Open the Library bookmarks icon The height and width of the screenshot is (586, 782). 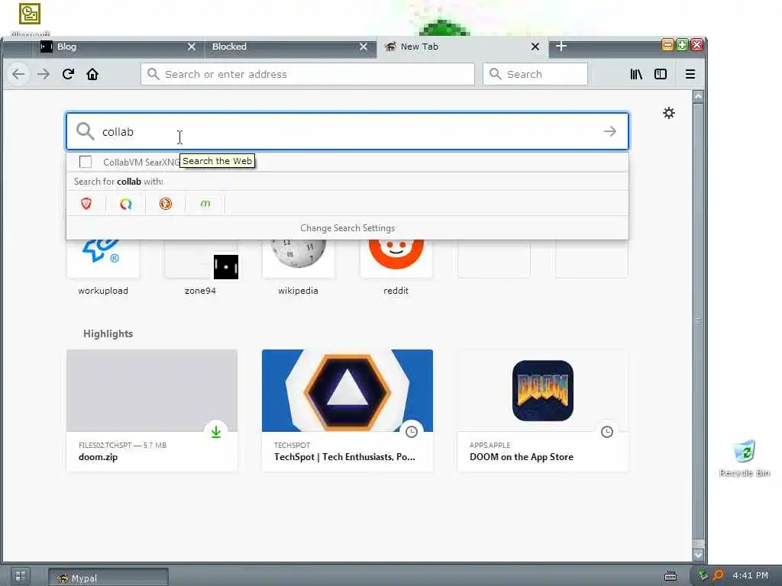[x=636, y=74]
